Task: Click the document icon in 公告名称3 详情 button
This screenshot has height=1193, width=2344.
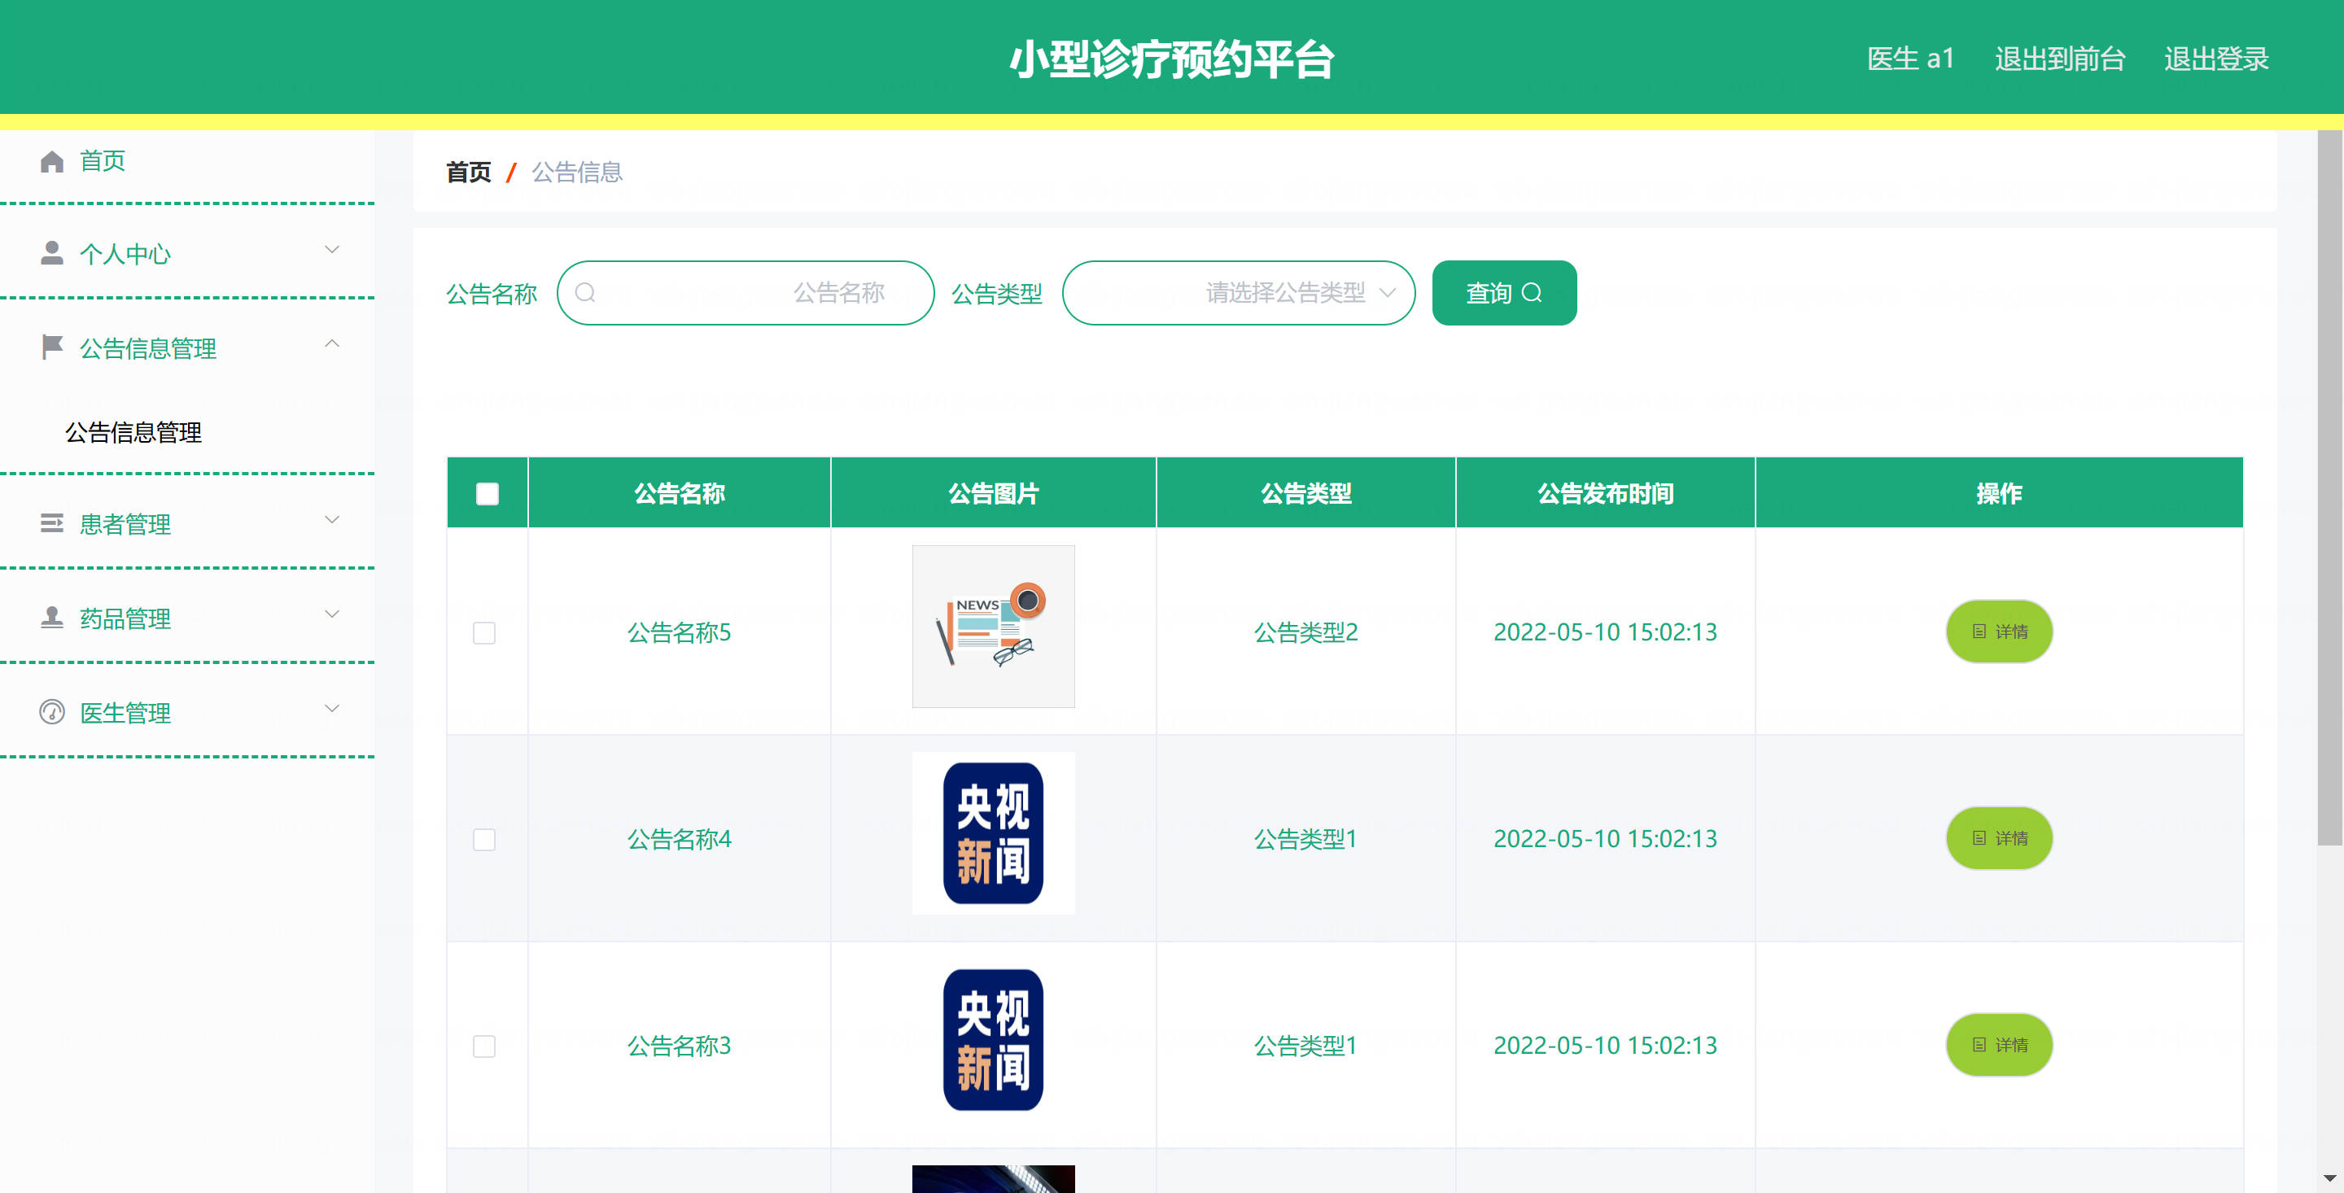Action: pos(1979,1045)
